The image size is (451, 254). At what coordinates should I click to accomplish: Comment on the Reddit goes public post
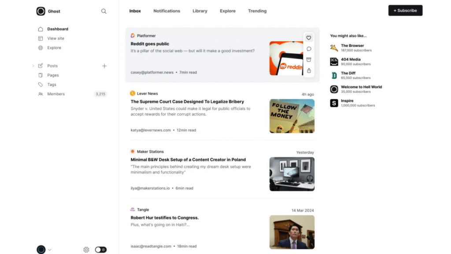coord(309,49)
